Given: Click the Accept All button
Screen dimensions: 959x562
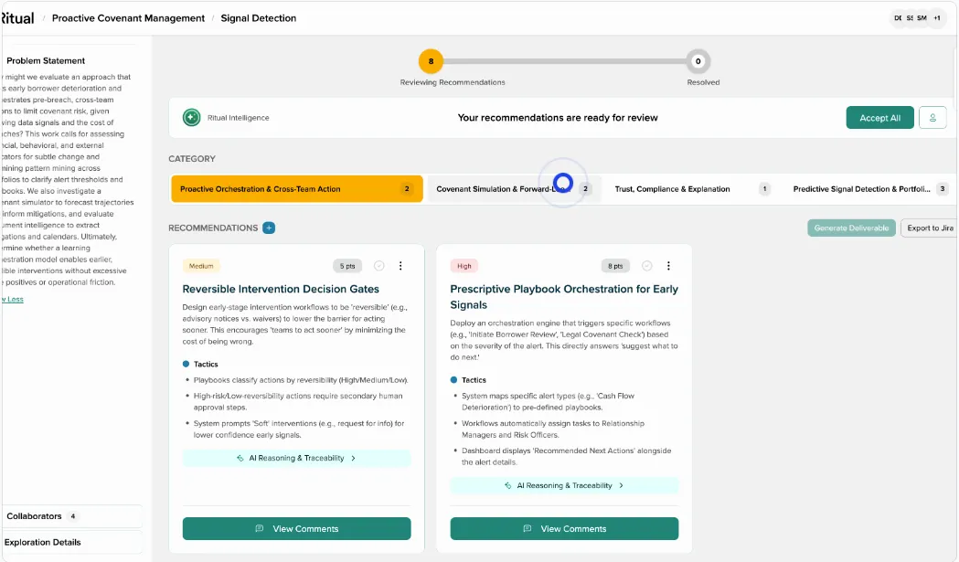Looking at the screenshot, I should pyautogui.click(x=879, y=117).
